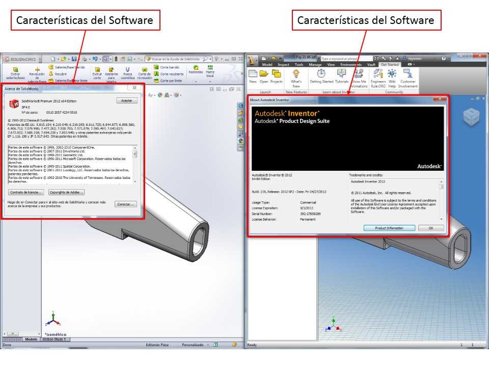Select Saliente/Base barrido tool
This screenshot has width=489, height=367.
(x=67, y=67)
